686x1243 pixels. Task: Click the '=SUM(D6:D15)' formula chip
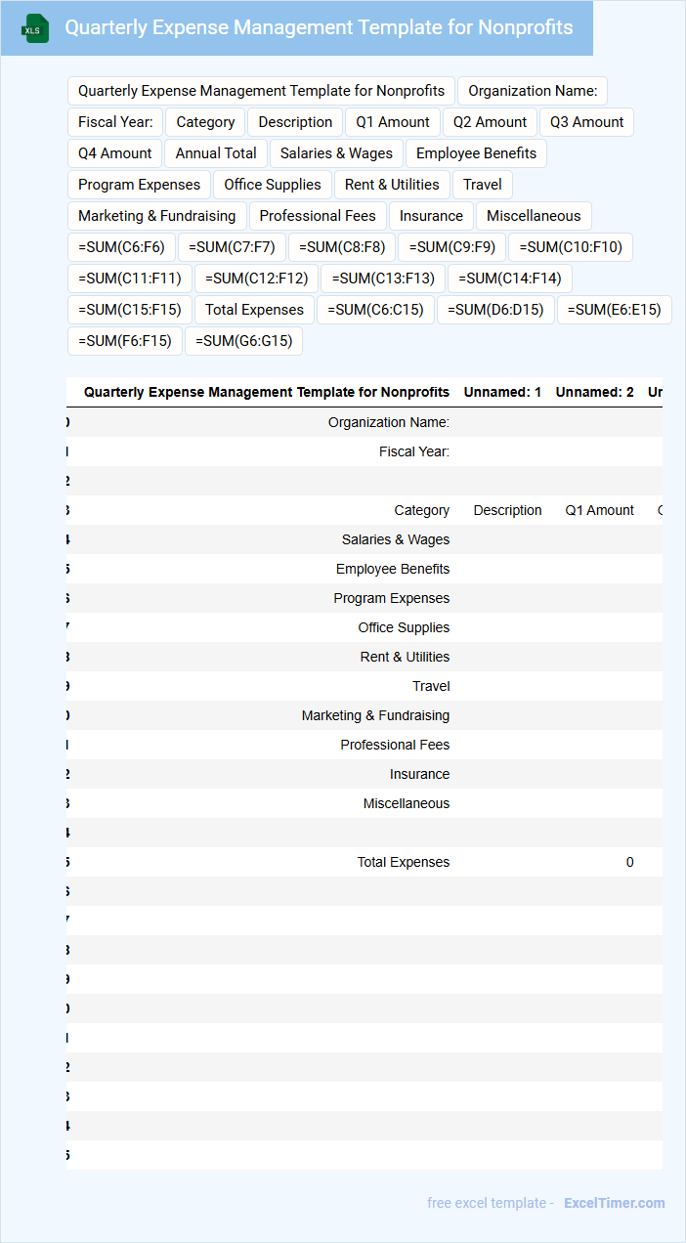(495, 310)
